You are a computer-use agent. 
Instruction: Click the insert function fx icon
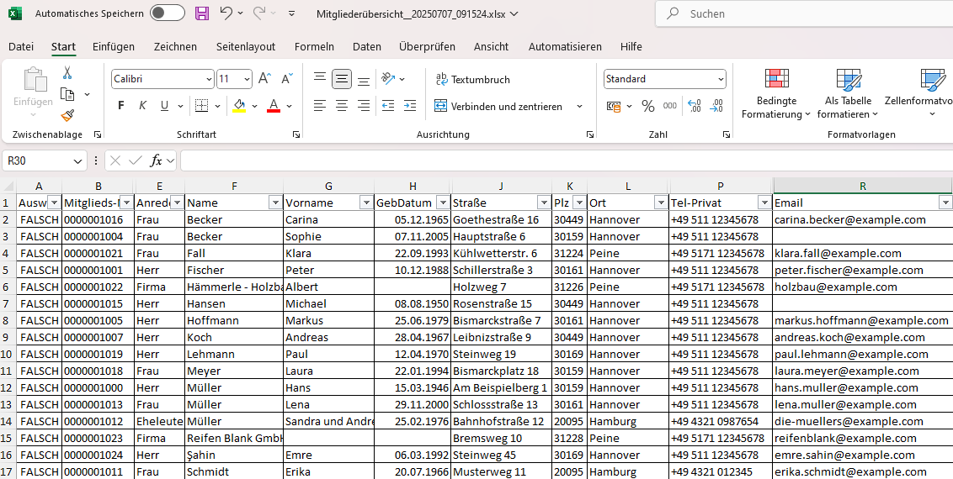[x=157, y=161]
